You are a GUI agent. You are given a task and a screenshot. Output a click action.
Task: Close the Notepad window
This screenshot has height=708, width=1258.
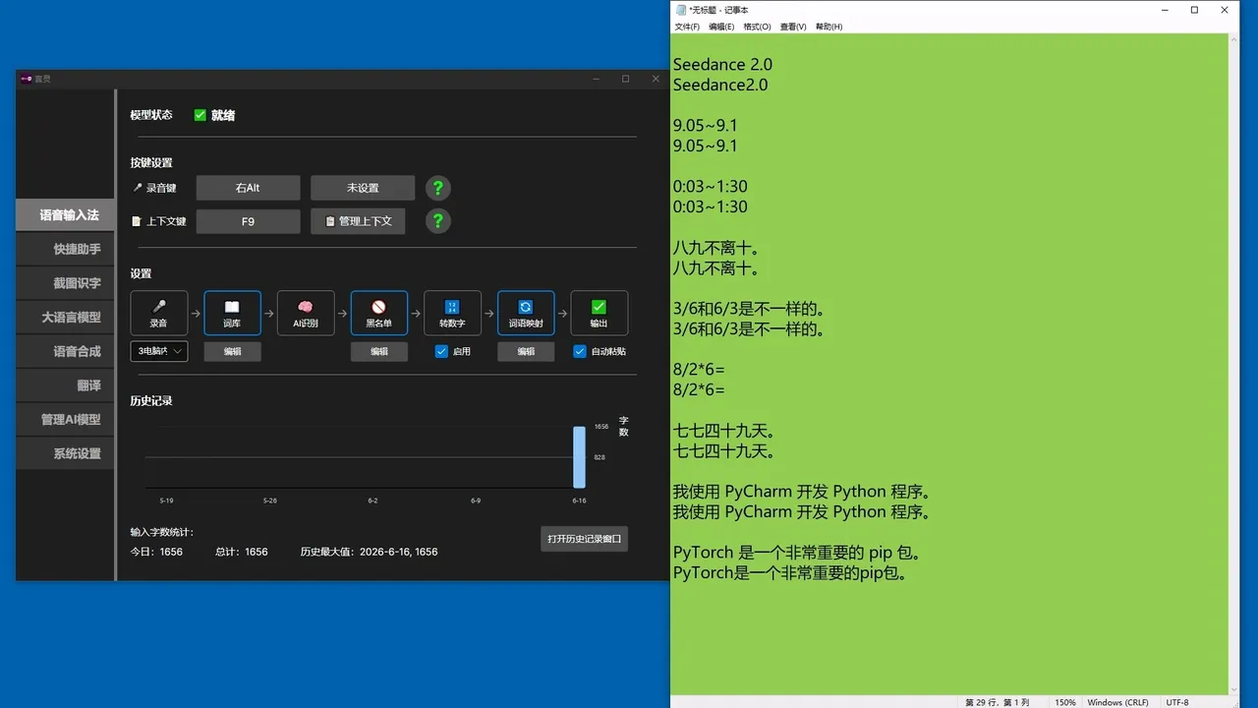coord(1225,10)
